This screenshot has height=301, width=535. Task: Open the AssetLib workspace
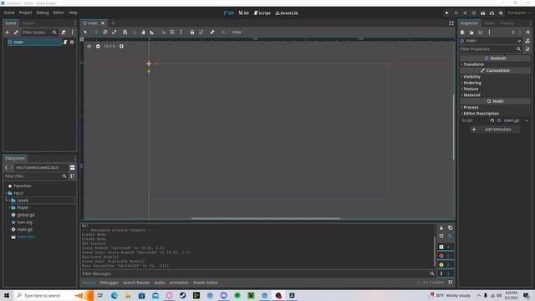coord(287,13)
